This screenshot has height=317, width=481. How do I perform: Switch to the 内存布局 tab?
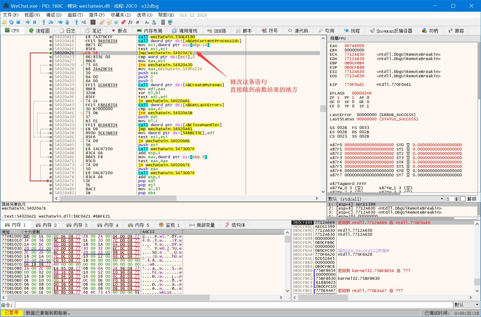(149, 31)
